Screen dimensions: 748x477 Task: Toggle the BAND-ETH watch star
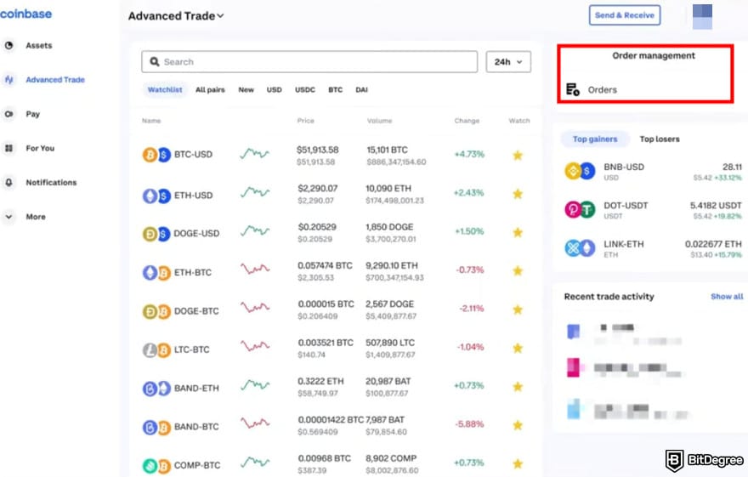(x=518, y=387)
